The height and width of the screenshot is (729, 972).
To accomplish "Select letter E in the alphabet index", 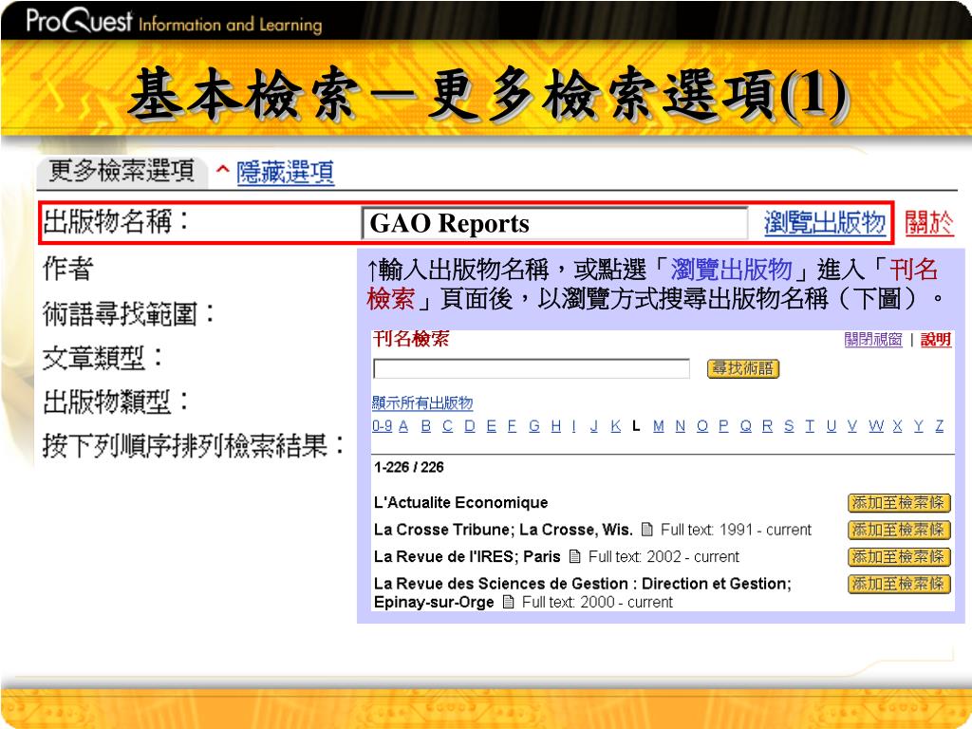I will 492,426.
